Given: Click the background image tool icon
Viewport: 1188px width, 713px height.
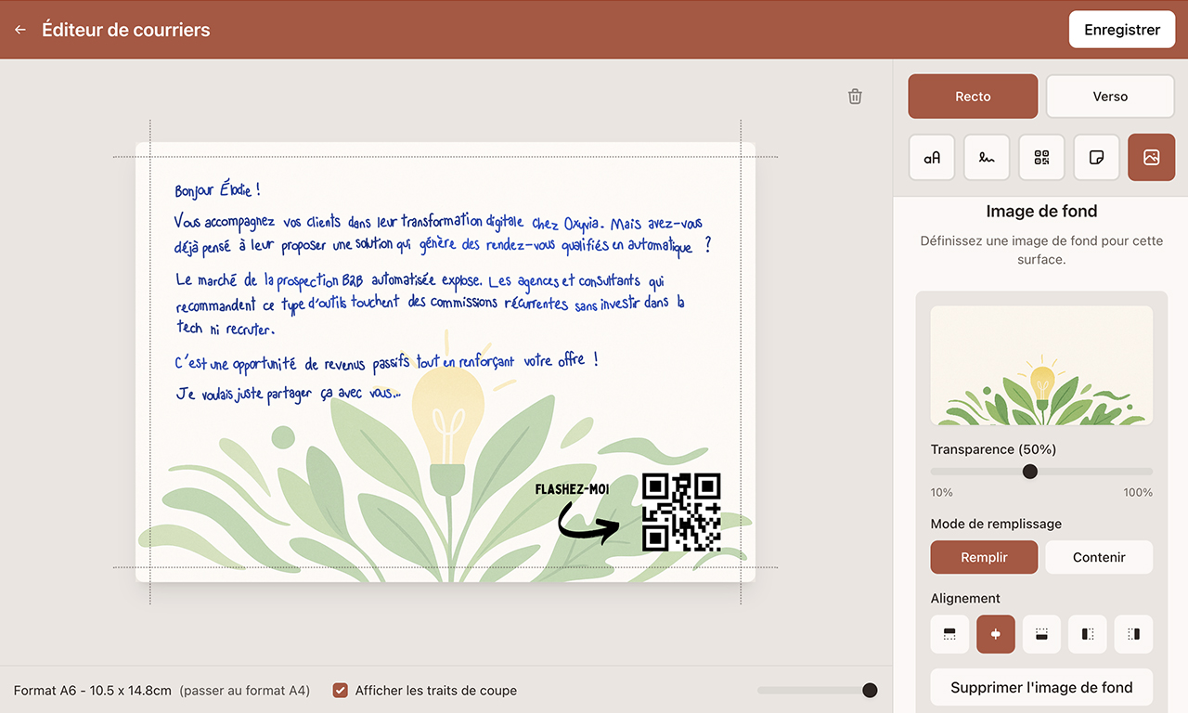Looking at the screenshot, I should (x=1151, y=157).
